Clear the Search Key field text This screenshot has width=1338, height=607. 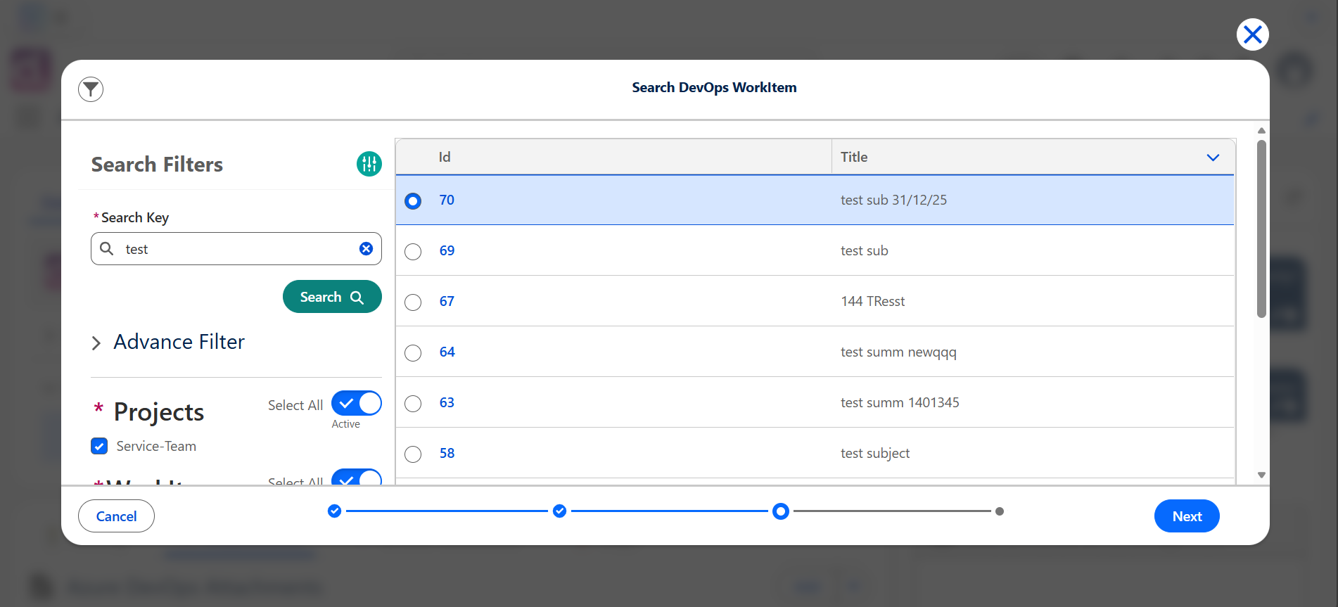pyautogui.click(x=366, y=248)
